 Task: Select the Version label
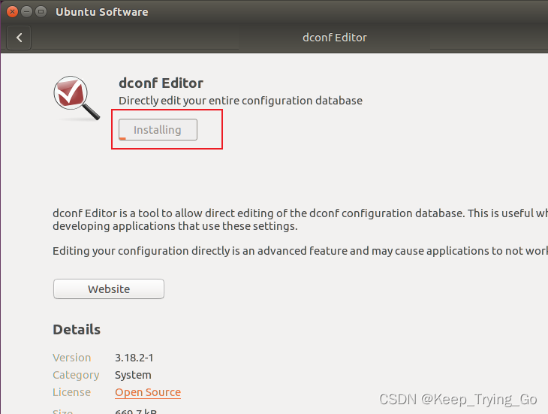coord(72,358)
